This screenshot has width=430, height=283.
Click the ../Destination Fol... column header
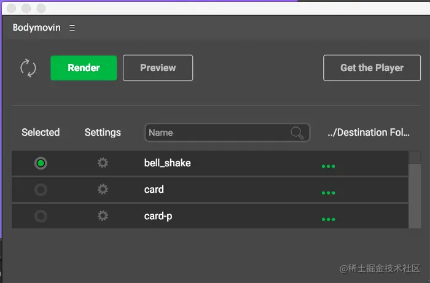click(x=369, y=133)
